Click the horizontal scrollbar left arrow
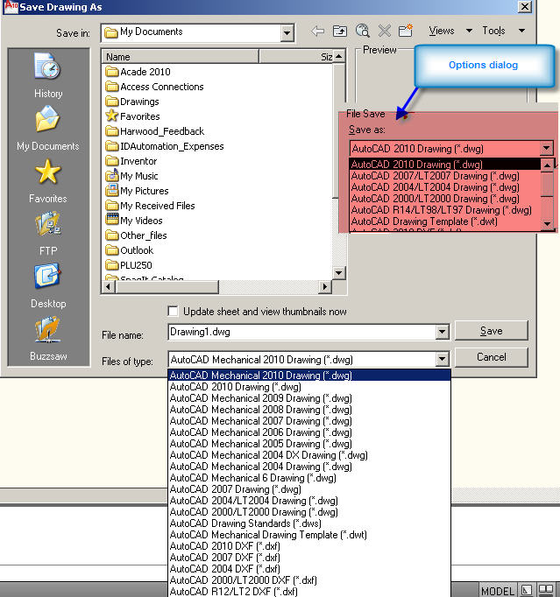The image size is (560, 597). [x=109, y=286]
